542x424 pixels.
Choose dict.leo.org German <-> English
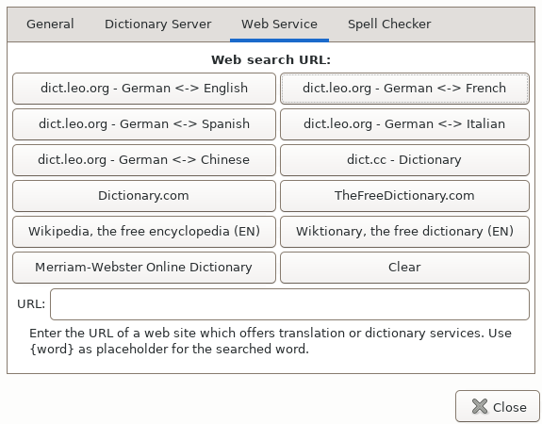(x=144, y=89)
